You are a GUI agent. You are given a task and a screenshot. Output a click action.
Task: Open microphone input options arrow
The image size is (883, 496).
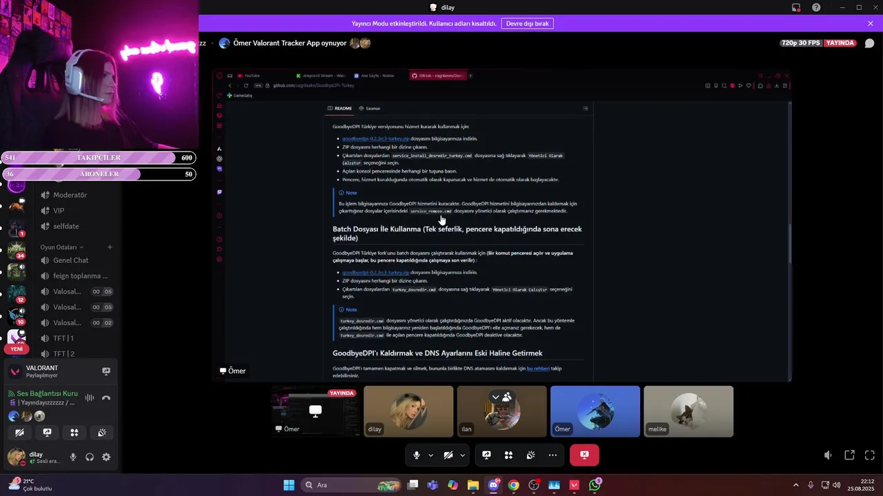pos(431,455)
